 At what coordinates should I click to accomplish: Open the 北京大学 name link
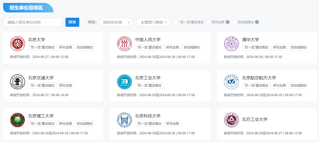coord(37,39)
